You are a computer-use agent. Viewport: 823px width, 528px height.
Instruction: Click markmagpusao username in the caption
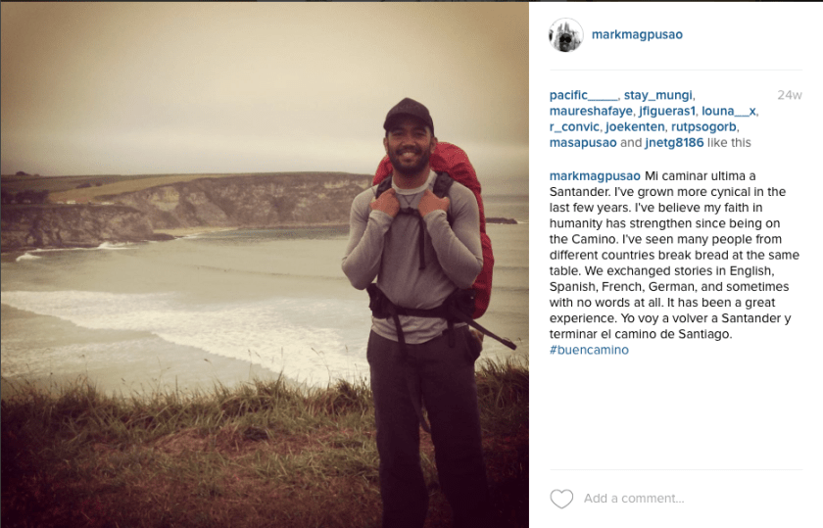[x=595, y=175]
